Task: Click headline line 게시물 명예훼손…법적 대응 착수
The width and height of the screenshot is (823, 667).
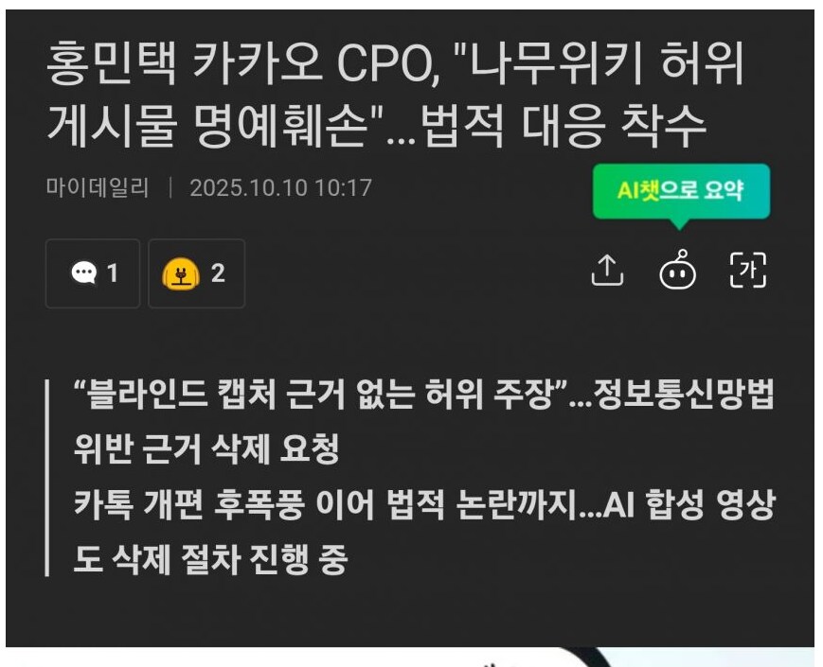Action: 376,127
